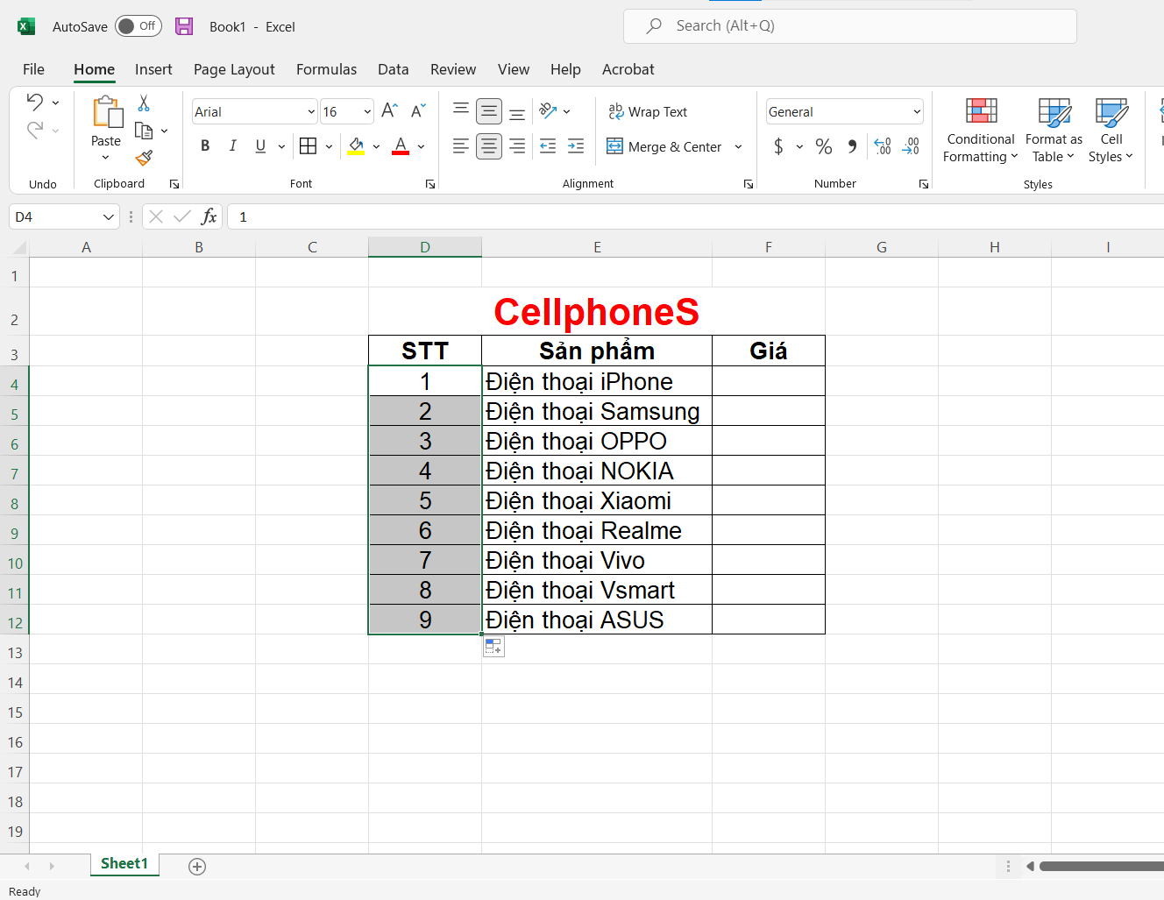1164x900 pixels.
Task: Open the font size 16 dropdown
Action: (367, 112)
